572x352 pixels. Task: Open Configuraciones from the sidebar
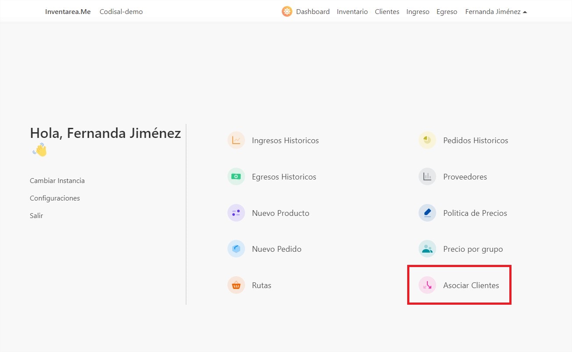54,198
